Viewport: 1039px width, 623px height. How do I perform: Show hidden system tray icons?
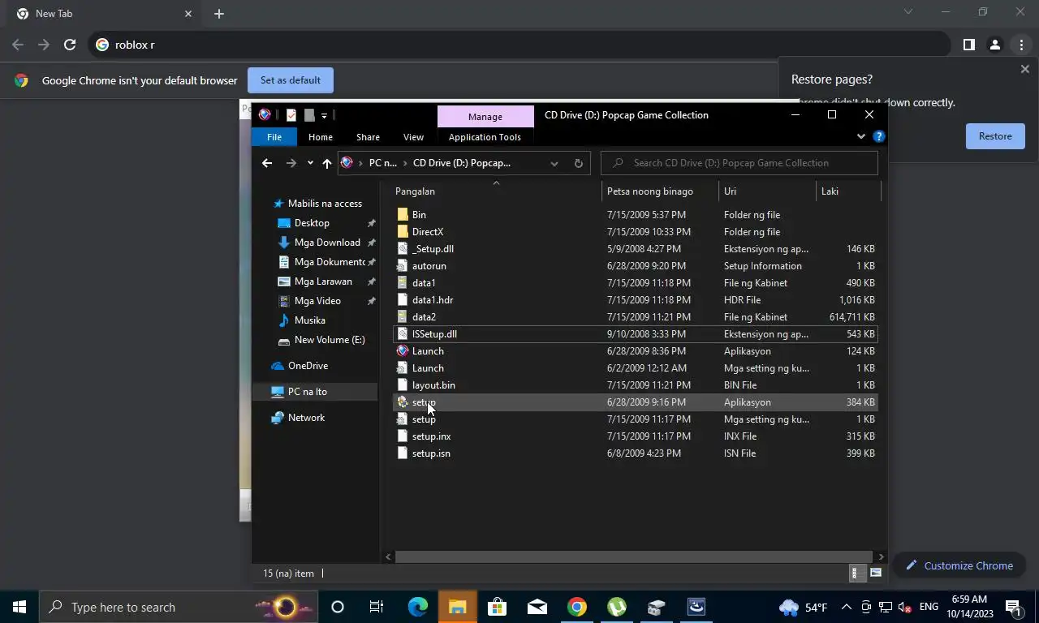tap(846, 607)
